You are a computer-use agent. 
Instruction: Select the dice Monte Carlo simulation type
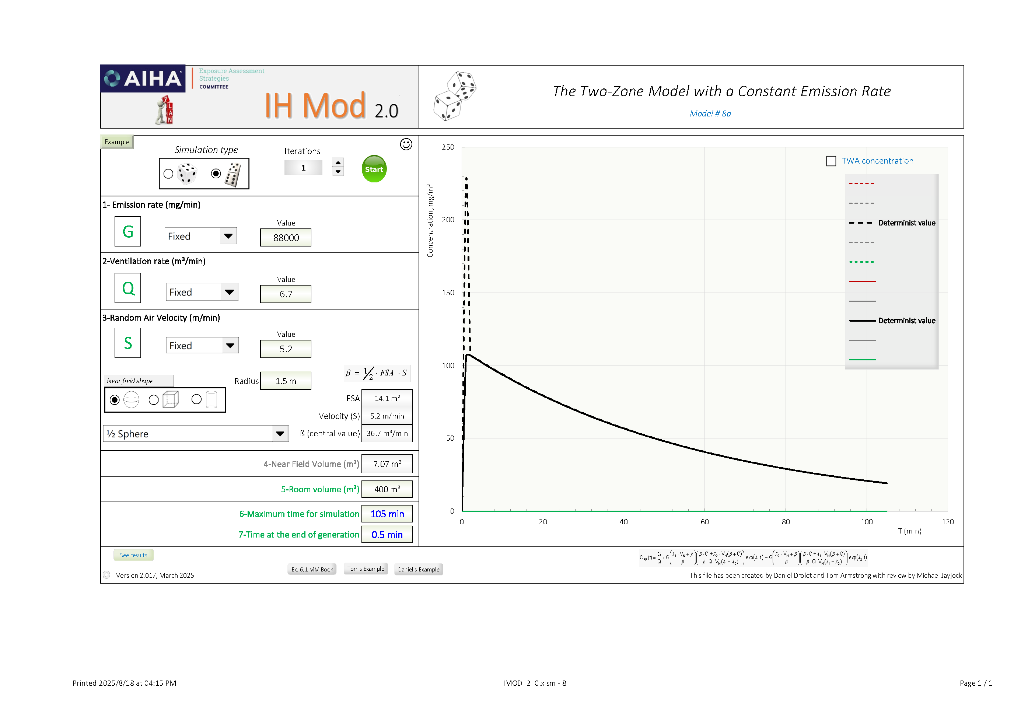(168, 174)
